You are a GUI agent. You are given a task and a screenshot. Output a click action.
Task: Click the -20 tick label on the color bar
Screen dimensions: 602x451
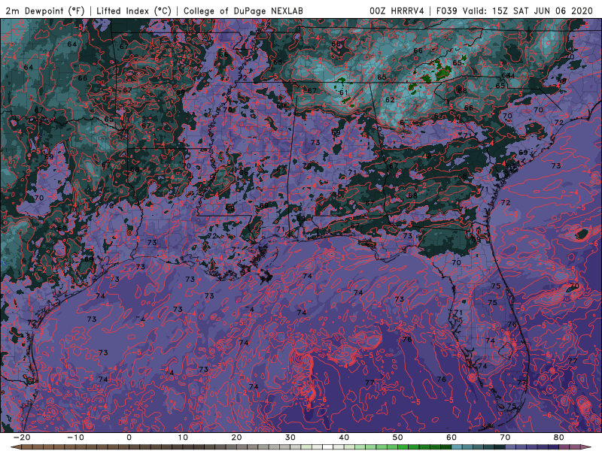click(x=22, y=437)
